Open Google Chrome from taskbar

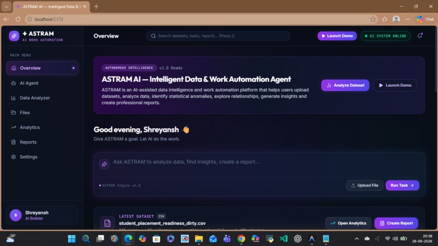point(241,239)
